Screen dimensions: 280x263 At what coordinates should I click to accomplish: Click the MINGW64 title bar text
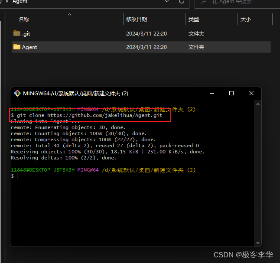click(75, 94)
